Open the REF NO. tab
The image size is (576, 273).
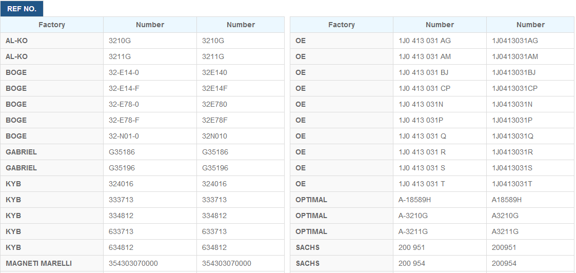(22, 9)
